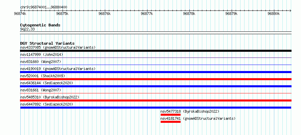Click the 96874k ruler tick label
301x135 pixels.
pos(20,14)
